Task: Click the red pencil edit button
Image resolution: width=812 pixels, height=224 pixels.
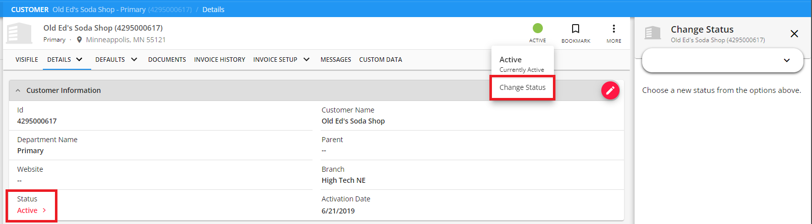Action: (610, 90)
